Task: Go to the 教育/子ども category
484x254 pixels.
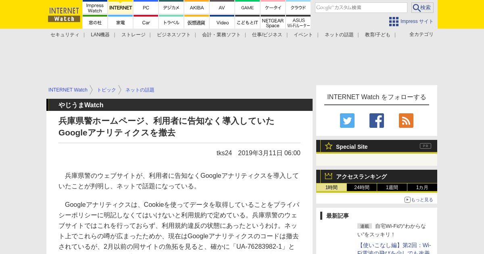Action: [x=378, y=35]
